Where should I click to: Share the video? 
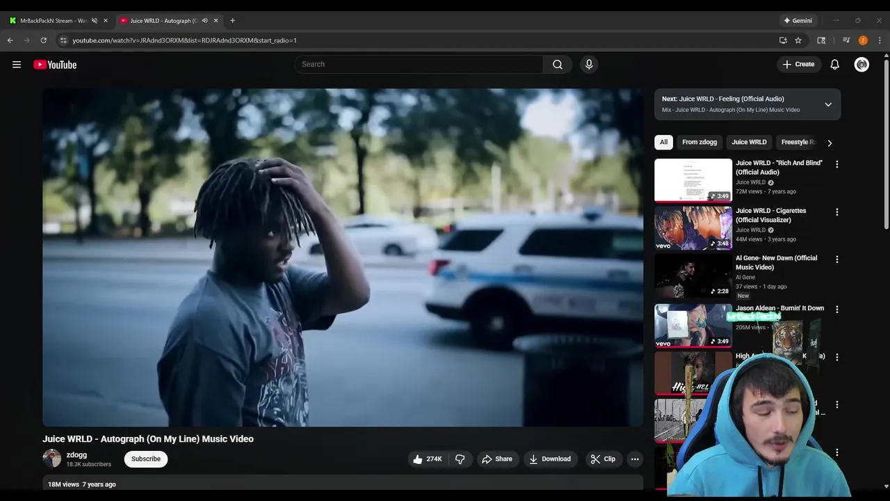[497, 459]
